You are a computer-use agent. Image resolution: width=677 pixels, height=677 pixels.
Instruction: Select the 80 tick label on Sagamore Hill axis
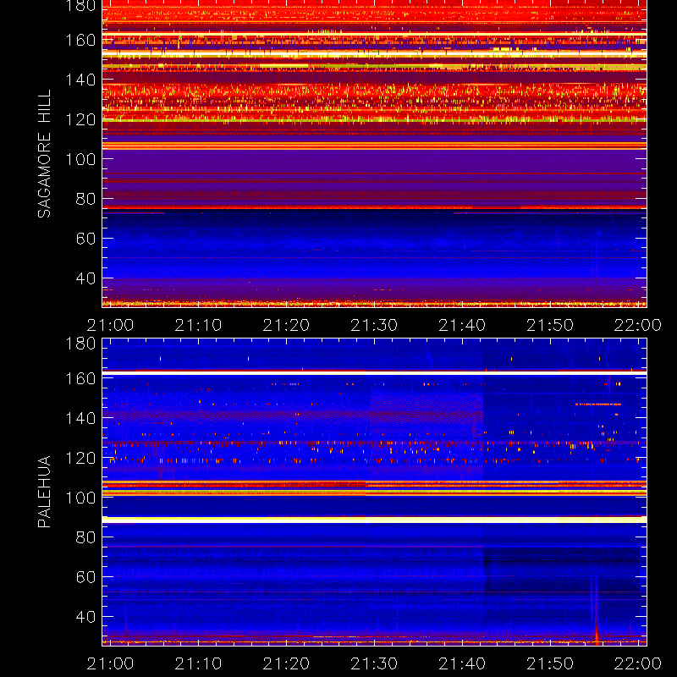[85, 199]
